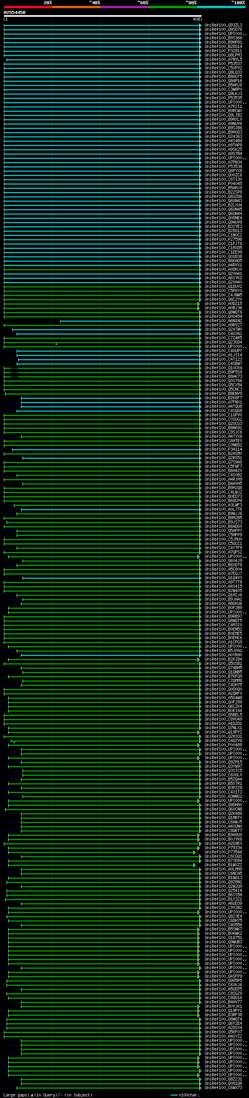Select the UniRef100_Q84P16 label
249x1098 pixels.
[x=223, y=81]
